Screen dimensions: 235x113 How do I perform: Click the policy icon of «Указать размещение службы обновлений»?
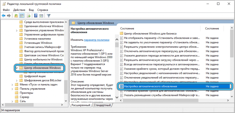pyautogui.click(x=122, y=95)
